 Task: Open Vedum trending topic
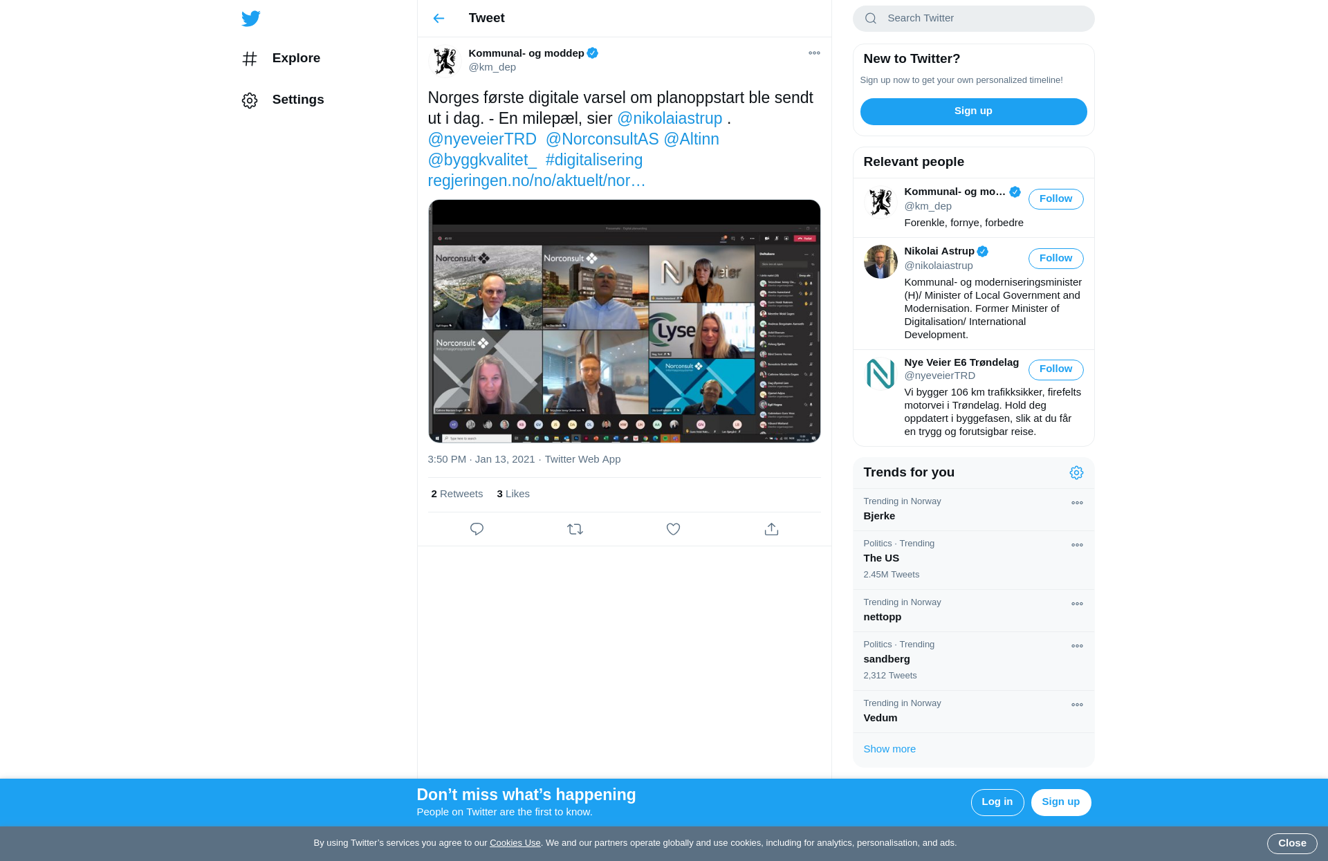[x=973, y=712]
